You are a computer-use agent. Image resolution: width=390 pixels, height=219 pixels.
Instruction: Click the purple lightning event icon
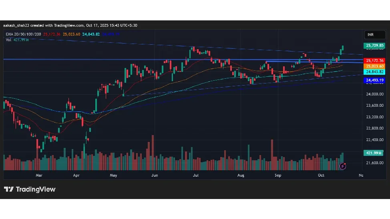[x=342, y=165]
